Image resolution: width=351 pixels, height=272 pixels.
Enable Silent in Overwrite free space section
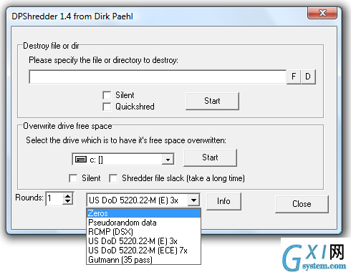coord(73,178)
